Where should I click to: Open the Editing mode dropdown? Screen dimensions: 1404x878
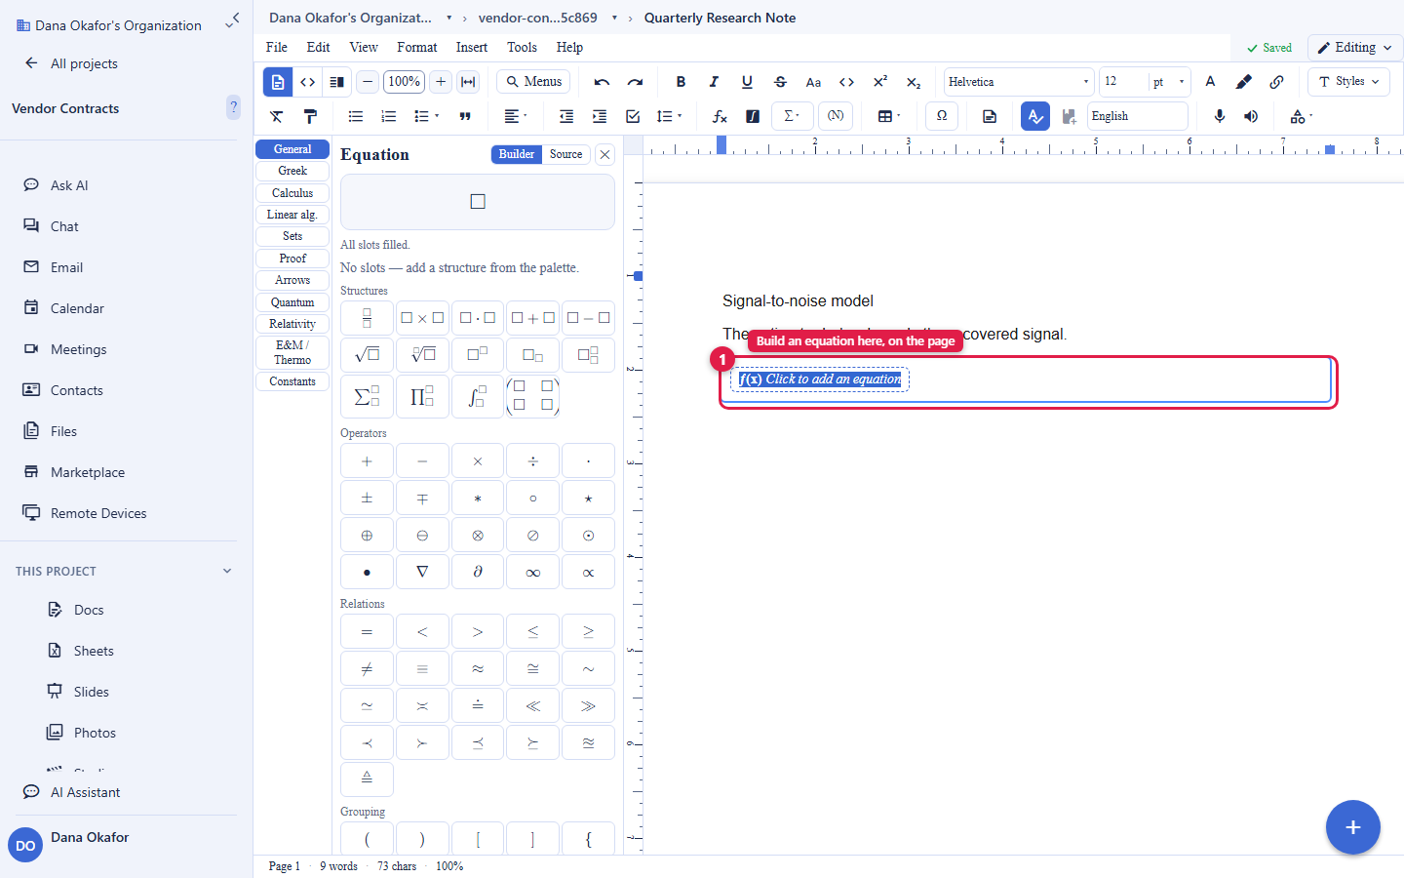[1355, 48]
